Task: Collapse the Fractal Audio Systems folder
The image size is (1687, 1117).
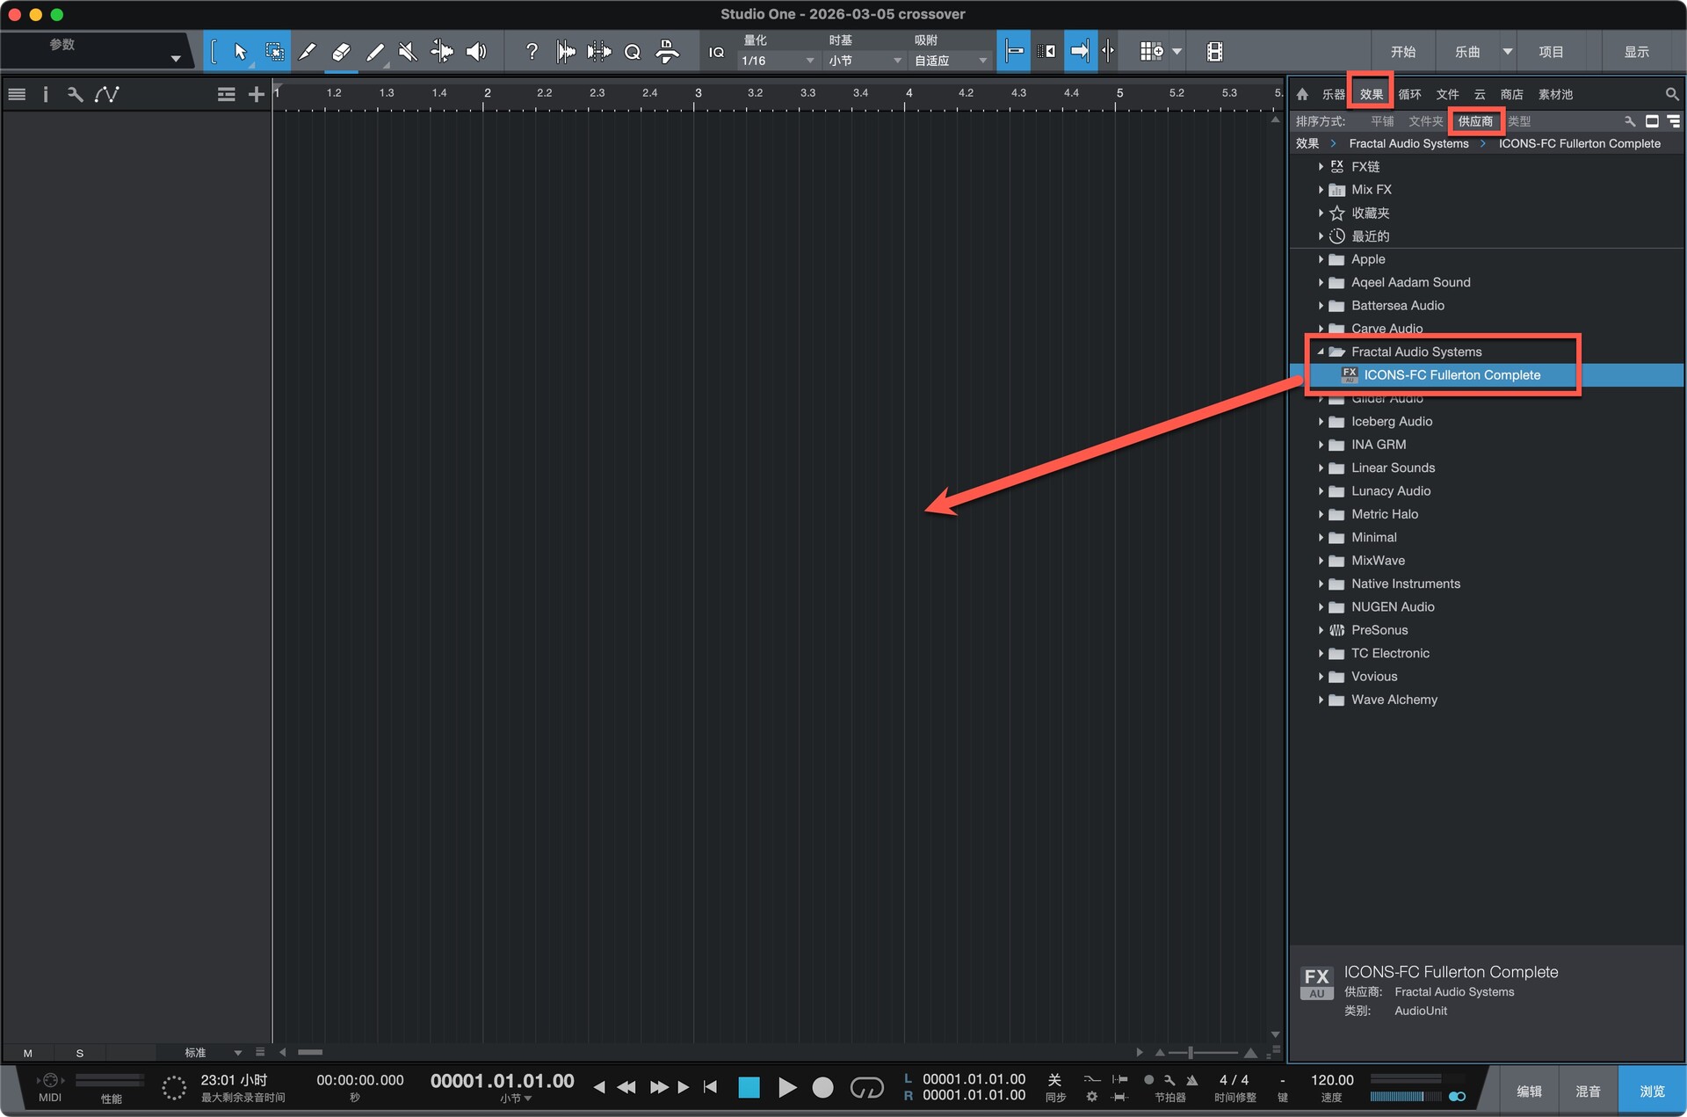Action: click(1321, 352)
